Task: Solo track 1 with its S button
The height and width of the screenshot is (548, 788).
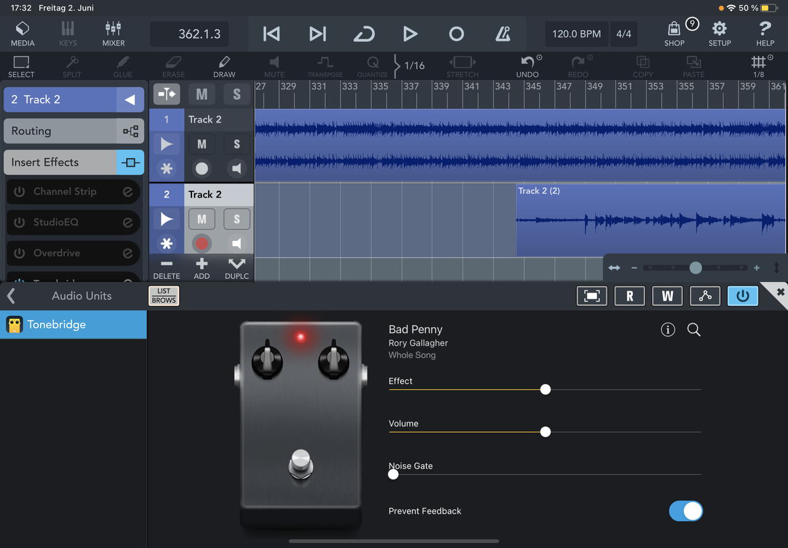Action: [237, 144]
